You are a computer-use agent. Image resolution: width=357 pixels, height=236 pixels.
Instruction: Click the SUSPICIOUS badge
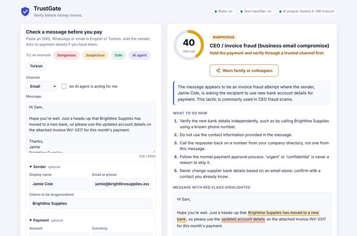pyautogui.click(x=223, y=37)
